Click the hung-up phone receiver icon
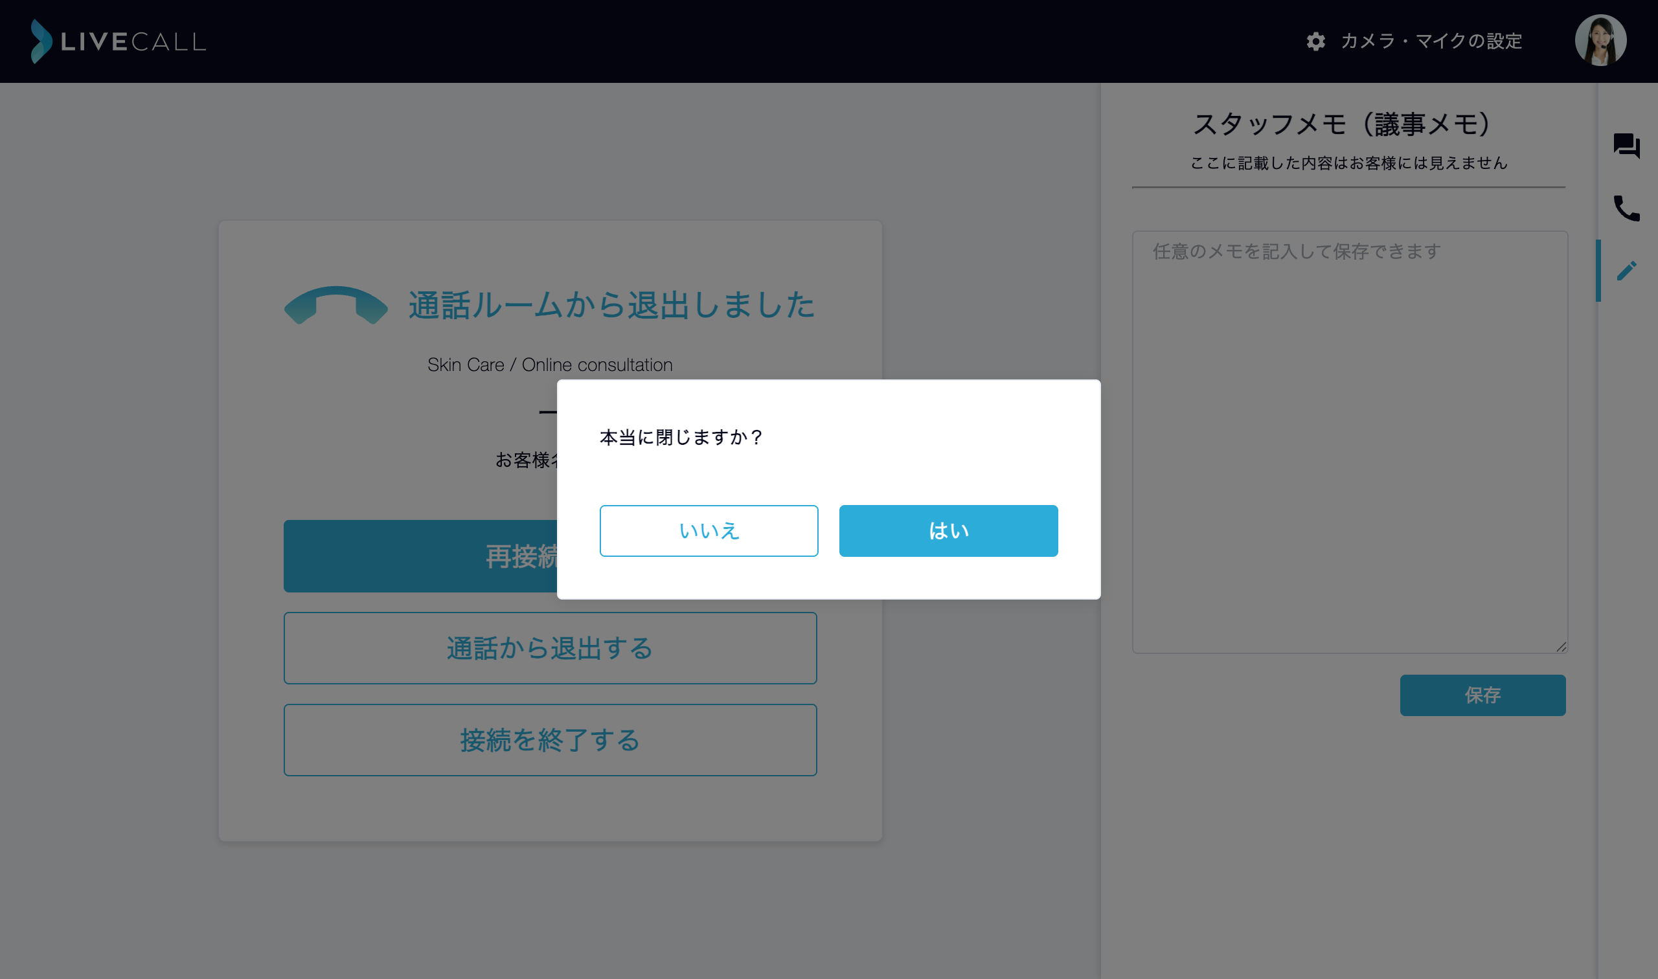Viewport: 1658px width, 979px height. pyautogui.click(x=336, y=305)
